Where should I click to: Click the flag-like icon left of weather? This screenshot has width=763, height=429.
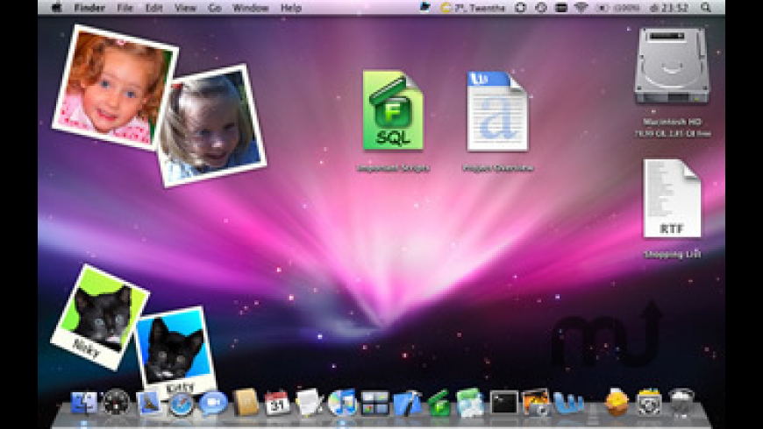(424, 7)
